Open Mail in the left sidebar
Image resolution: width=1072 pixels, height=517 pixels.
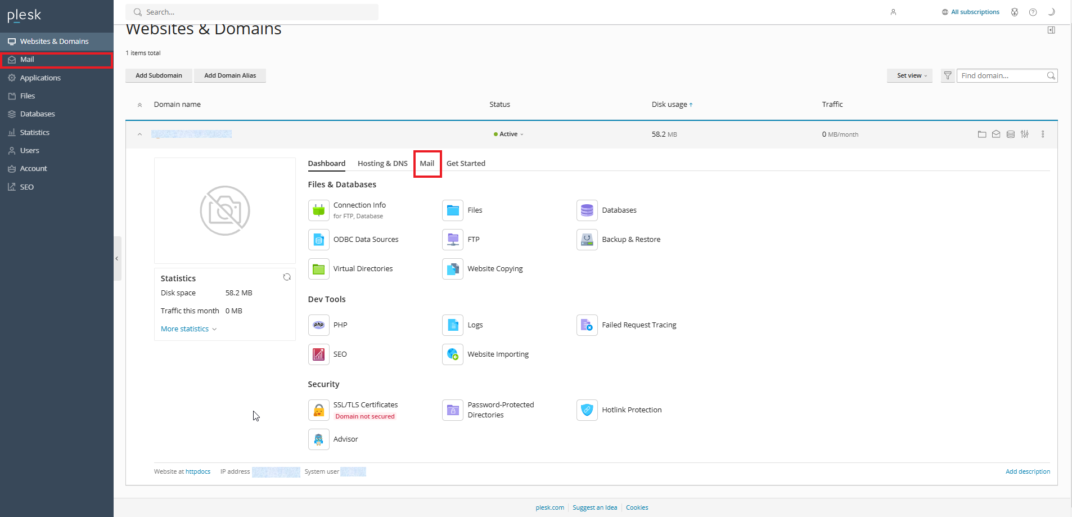coord(28,60)
